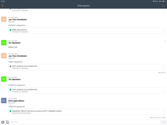Image resolution: width=167 pixels, height=125 pixels.
Task: Expand chevron on Jan Tore's created utelamp task
Action: click(x=163, y=67)
